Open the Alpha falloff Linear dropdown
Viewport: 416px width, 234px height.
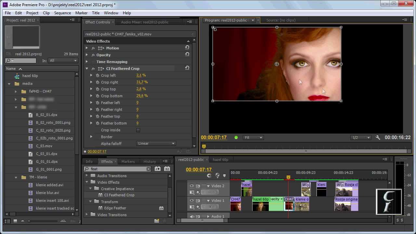click(156, 143)
